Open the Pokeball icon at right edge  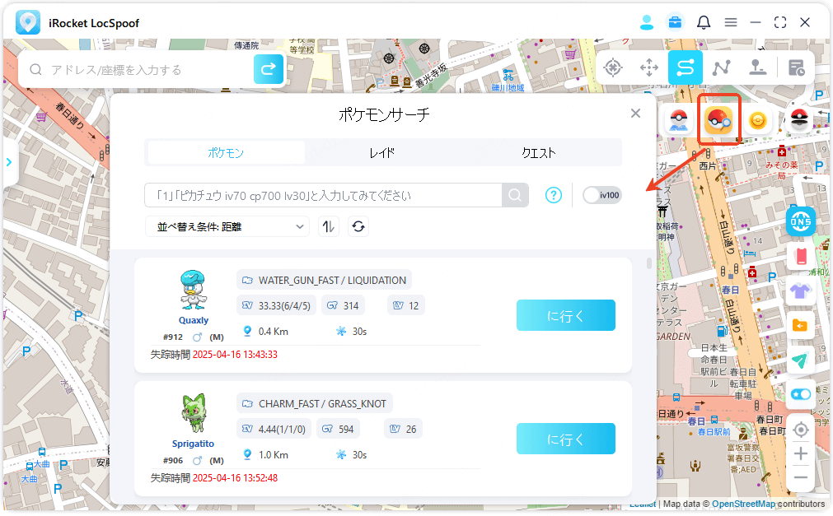point(799,120)
